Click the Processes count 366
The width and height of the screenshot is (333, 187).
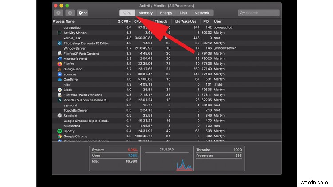238,156
